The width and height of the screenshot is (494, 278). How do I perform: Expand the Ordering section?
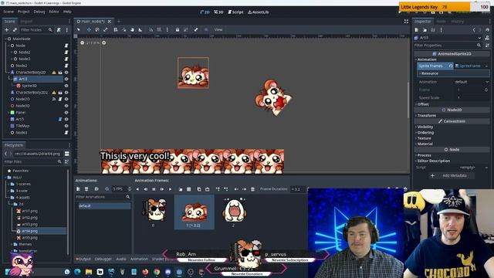425,133
